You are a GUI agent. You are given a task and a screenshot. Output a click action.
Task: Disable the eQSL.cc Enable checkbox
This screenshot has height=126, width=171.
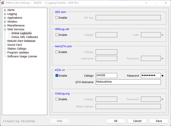pyautogui.click(x=57, y=75)
